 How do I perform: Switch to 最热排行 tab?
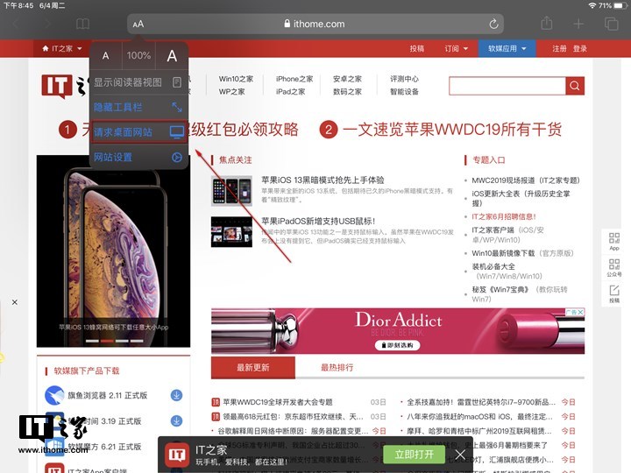[x=337, y=367]
